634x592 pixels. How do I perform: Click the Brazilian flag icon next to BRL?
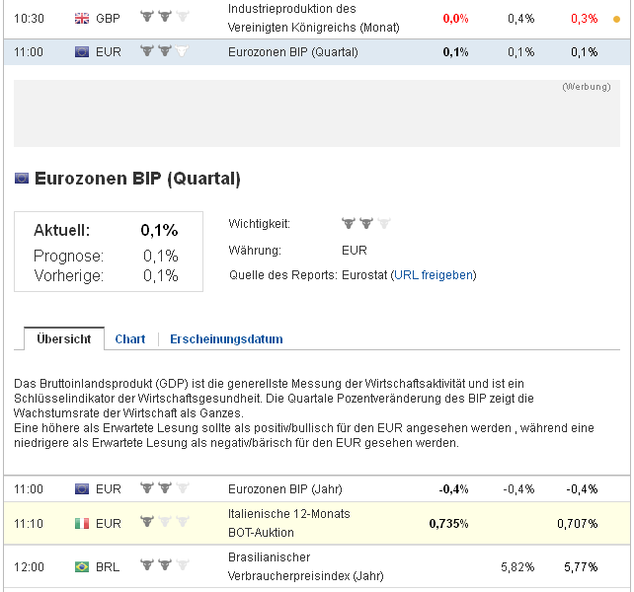pos(82,566)
